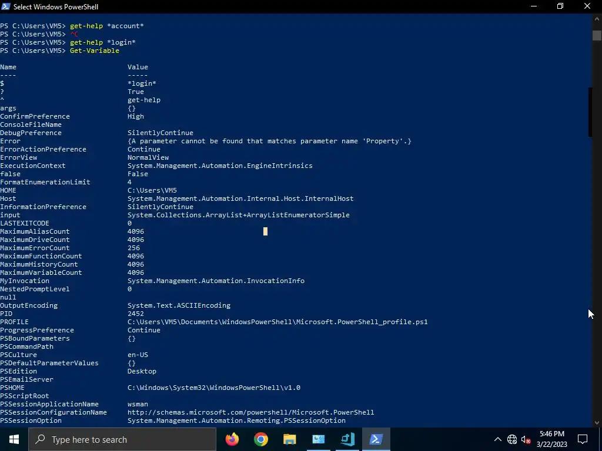Minimize the PowerShell window
The height and width of the screenshot is (451, 602).
tap(533, 6)
